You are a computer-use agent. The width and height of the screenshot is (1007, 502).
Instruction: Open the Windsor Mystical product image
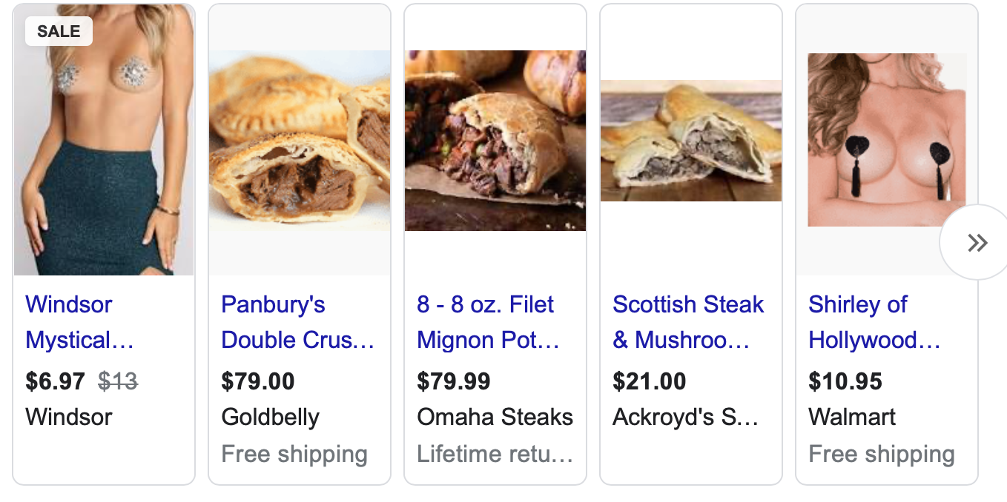click(x=104, y=148)
